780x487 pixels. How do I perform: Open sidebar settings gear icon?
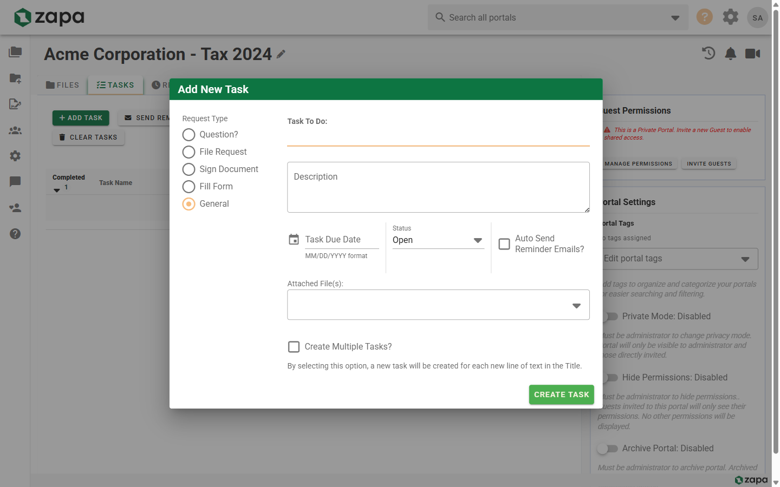[15, 156]
